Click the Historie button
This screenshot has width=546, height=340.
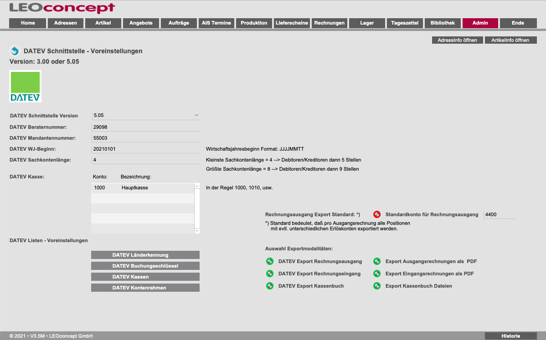[x=511, y=336]
